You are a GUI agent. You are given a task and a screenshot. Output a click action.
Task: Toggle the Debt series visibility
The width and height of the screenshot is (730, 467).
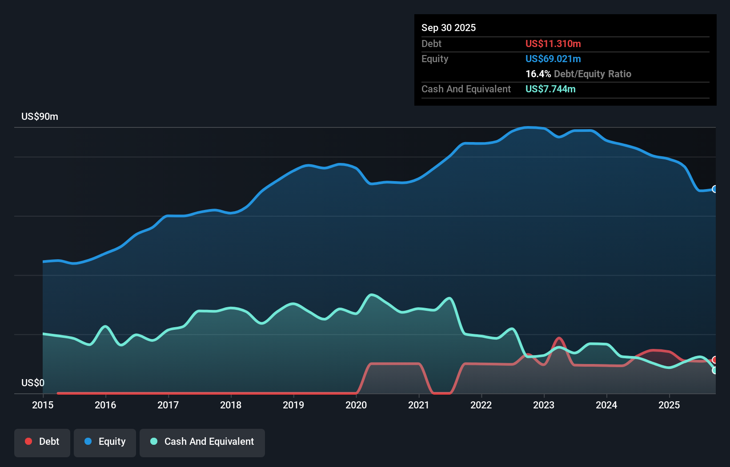point(42,441)
